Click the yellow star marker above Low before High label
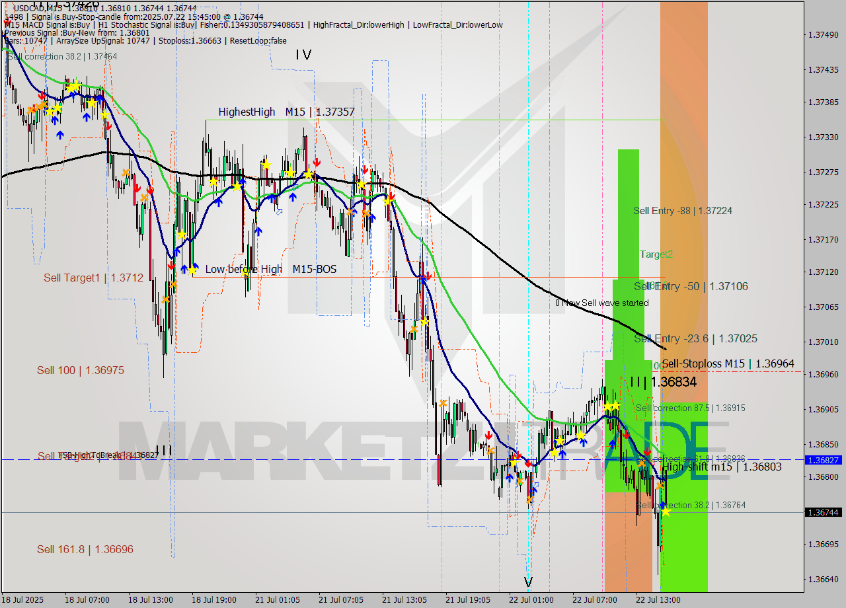 click(192, 271)
